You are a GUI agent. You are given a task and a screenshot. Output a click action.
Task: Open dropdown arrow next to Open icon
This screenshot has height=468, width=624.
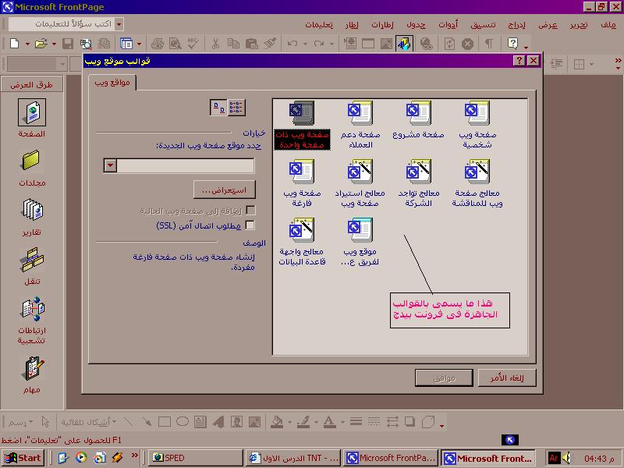[x=54, y=44]
